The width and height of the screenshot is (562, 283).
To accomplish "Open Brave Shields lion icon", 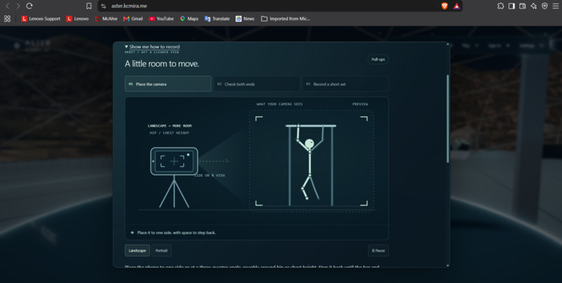I will point(444,6).
